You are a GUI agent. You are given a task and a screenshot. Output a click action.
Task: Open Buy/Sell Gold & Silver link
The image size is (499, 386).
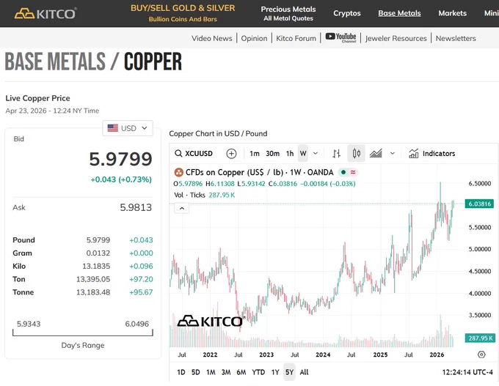(183, 13)
